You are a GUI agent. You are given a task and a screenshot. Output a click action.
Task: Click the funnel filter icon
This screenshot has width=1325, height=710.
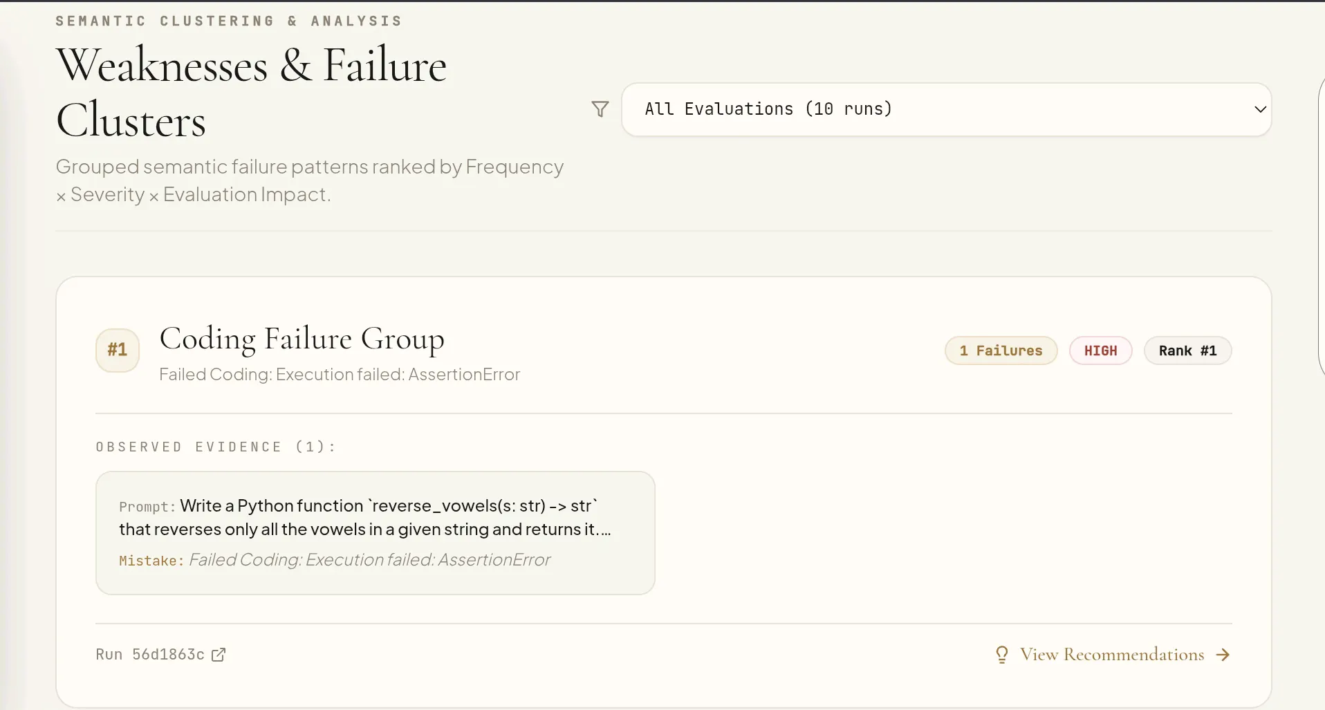(600, 109)
